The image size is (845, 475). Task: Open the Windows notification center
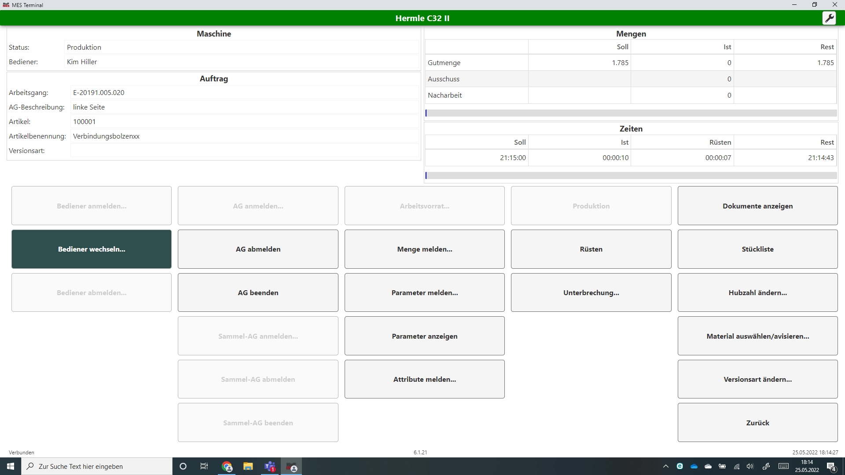pyautogui.click(x=831, y=466)
